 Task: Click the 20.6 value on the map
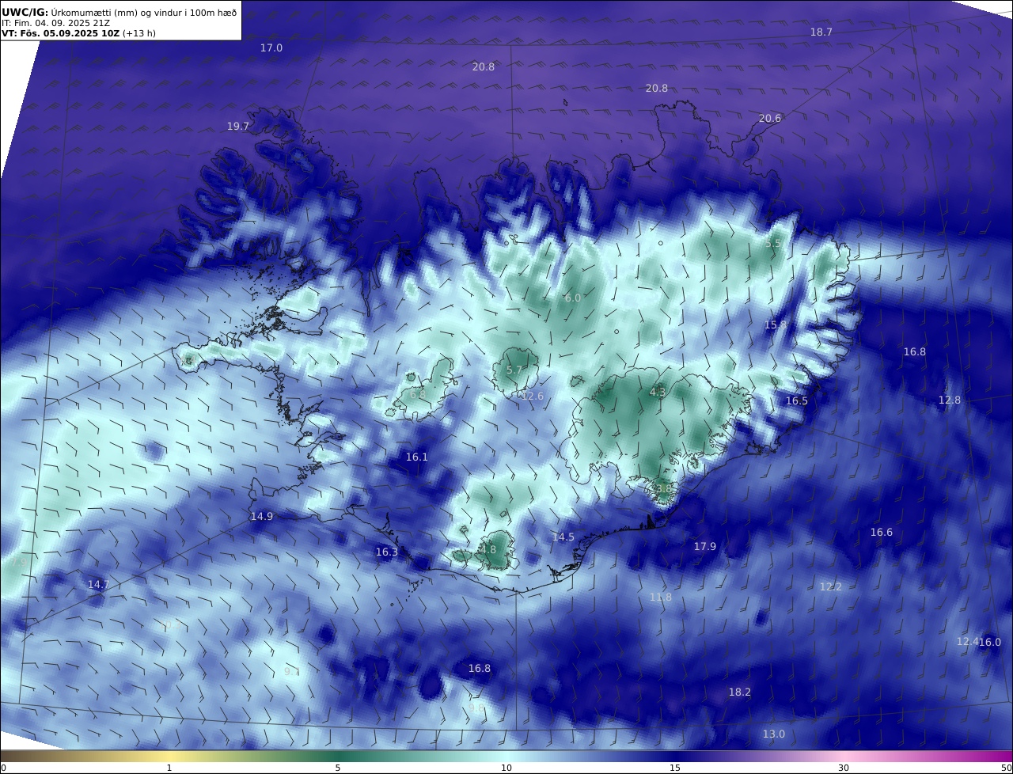point(770,119)
